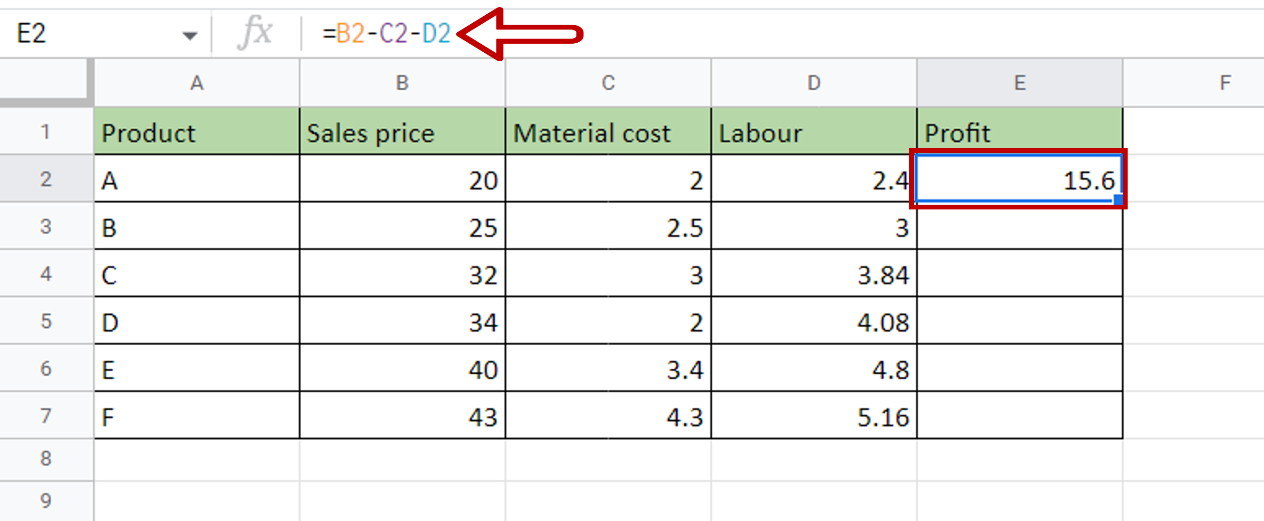1264x521 pixels.
Task: Select the labour cell 4.08
Action: click(814, 321)
